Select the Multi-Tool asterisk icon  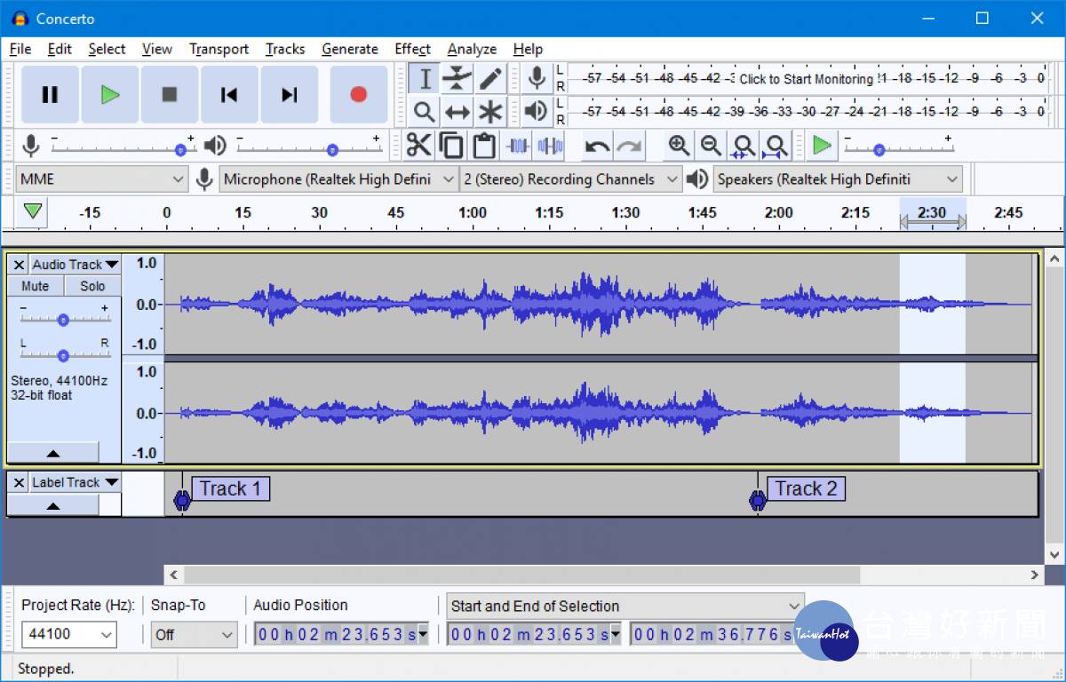click(x=490, y=112)
